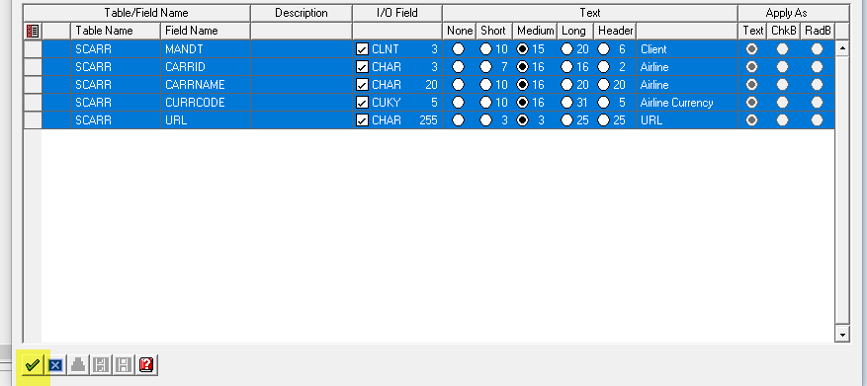Confirm with the green checkmark Continue icon
This screenshot has width=867, height=386.
tap(32, 365)
